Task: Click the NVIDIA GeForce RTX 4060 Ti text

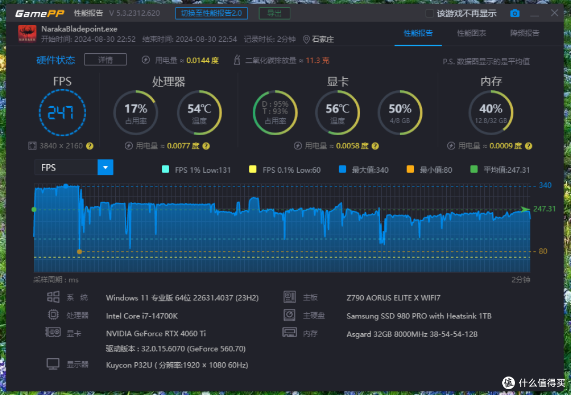Action: point(156,334)
